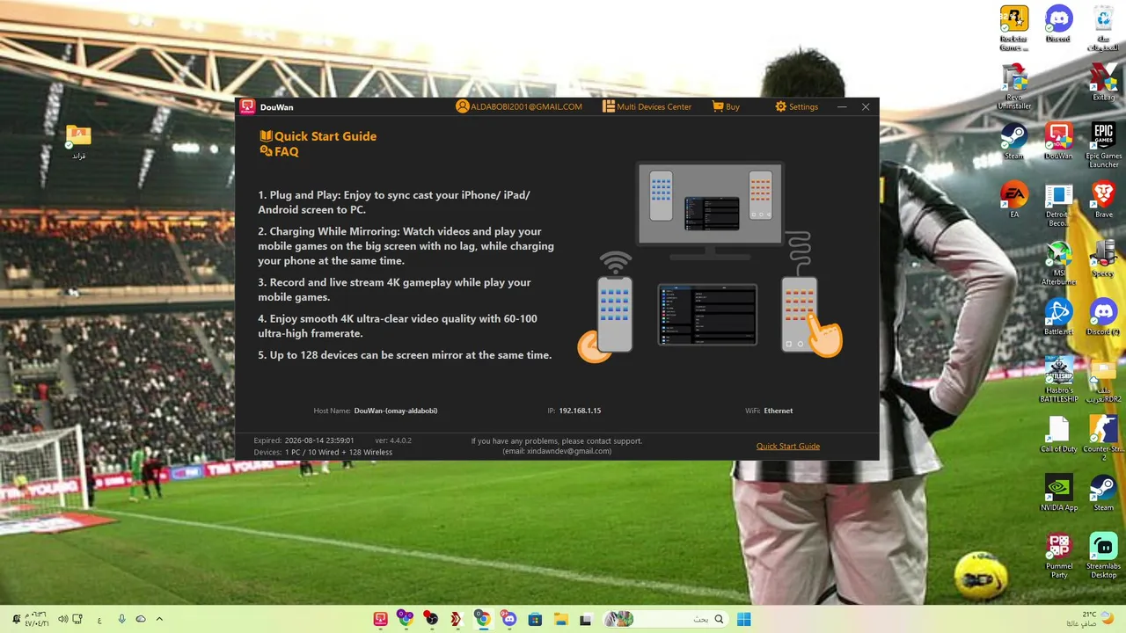
Task: Click the host name DouWan-(omay-aldabobi)
Action: [x=395, y=411]
